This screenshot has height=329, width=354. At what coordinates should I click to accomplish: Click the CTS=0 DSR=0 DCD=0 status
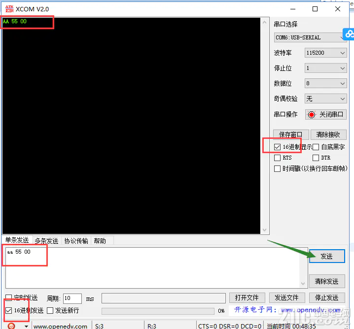[x=230, y=327]
